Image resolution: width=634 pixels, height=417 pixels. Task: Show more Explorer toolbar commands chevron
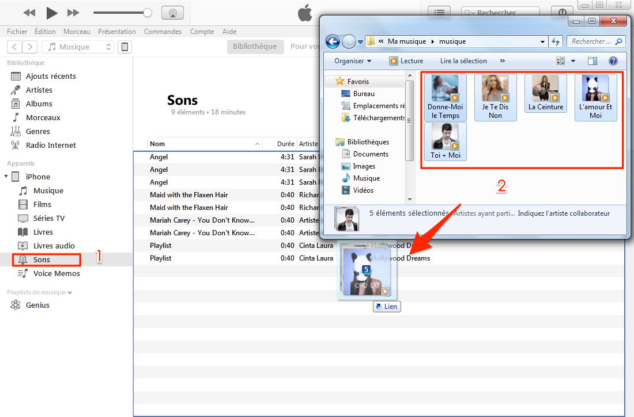point(502,61)
